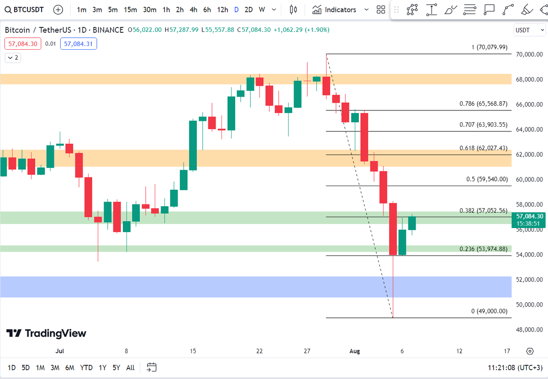Expand the collapsed indicators legend showing 2
The width and height of the screenshot is (548, 379).
[x=13, y=57]
